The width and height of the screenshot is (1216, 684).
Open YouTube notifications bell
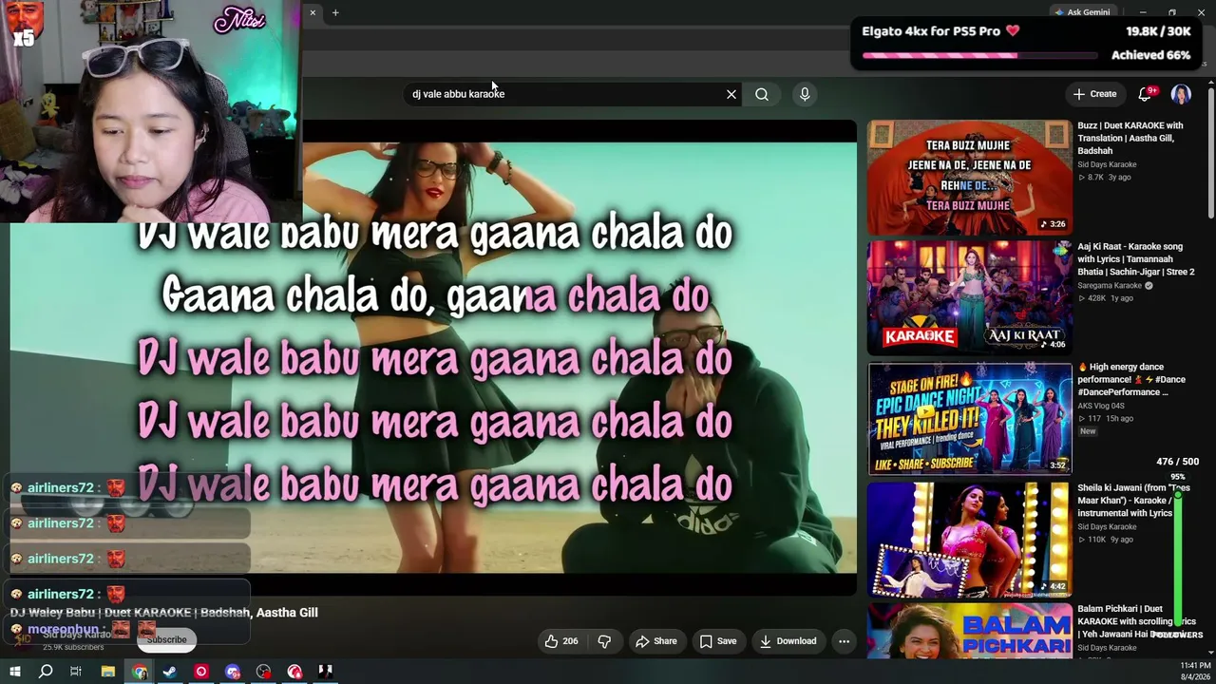coord(1145,94)
